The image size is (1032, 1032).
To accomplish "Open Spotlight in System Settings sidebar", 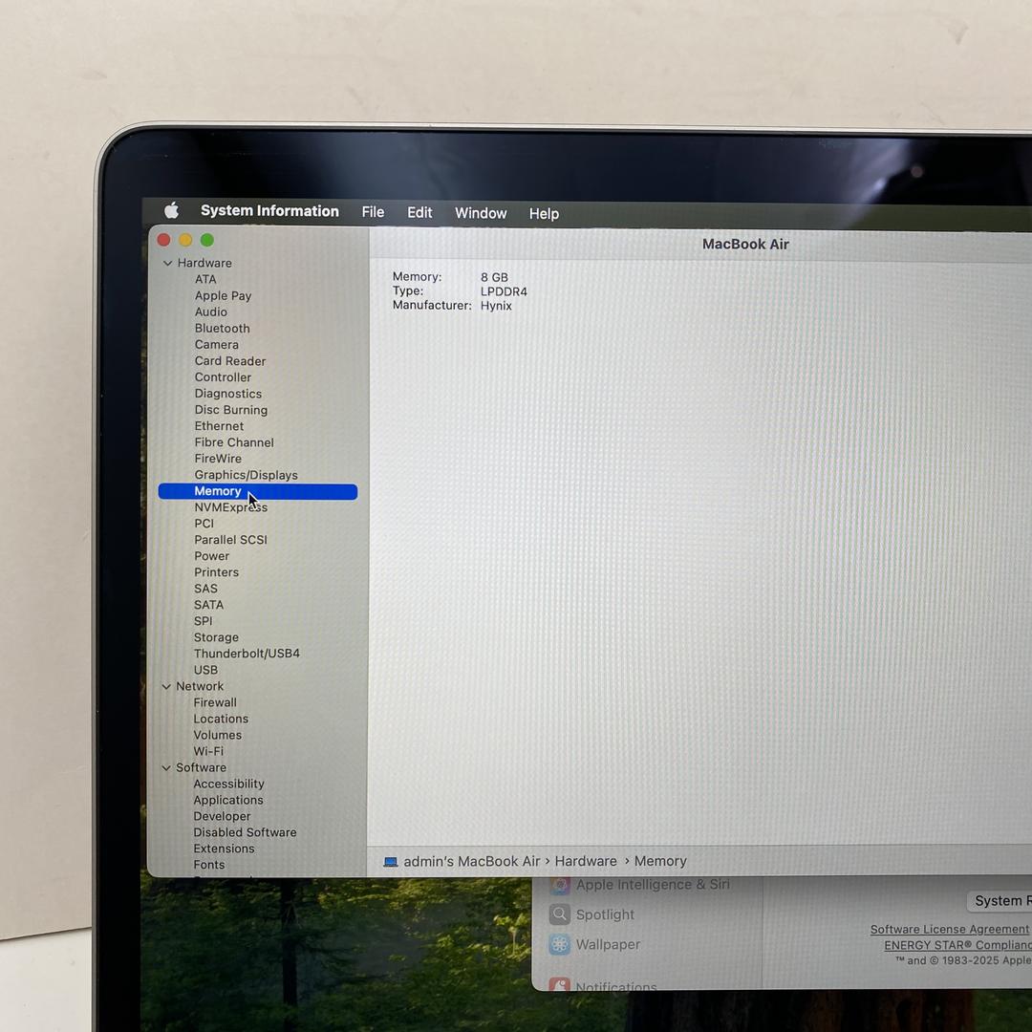I will coord(591,914).
